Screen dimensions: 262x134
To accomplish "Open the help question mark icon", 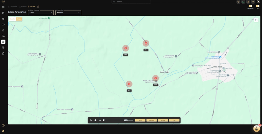I will click(3, 125).
